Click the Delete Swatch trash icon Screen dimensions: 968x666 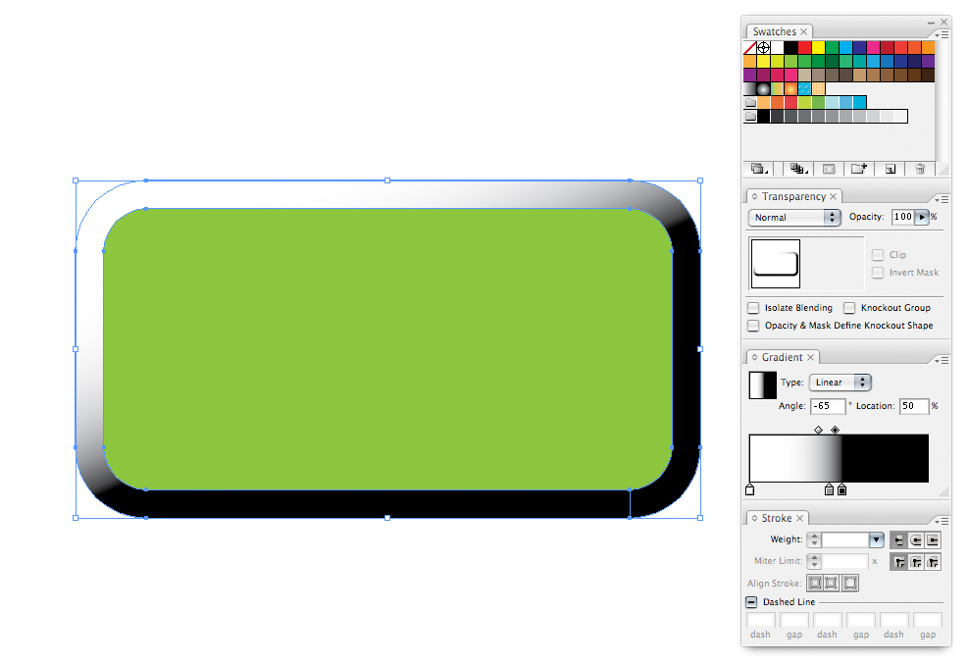(x=920, y=169)
